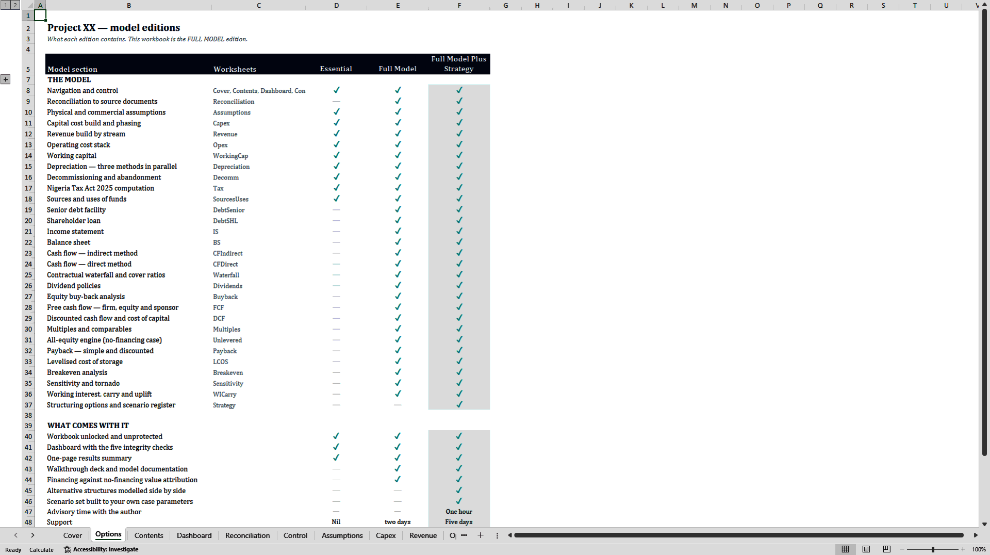Zoom out with the minus button

(902, 549)
